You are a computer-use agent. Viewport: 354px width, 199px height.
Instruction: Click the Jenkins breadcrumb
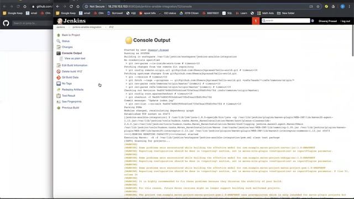[x=60, y=27]
